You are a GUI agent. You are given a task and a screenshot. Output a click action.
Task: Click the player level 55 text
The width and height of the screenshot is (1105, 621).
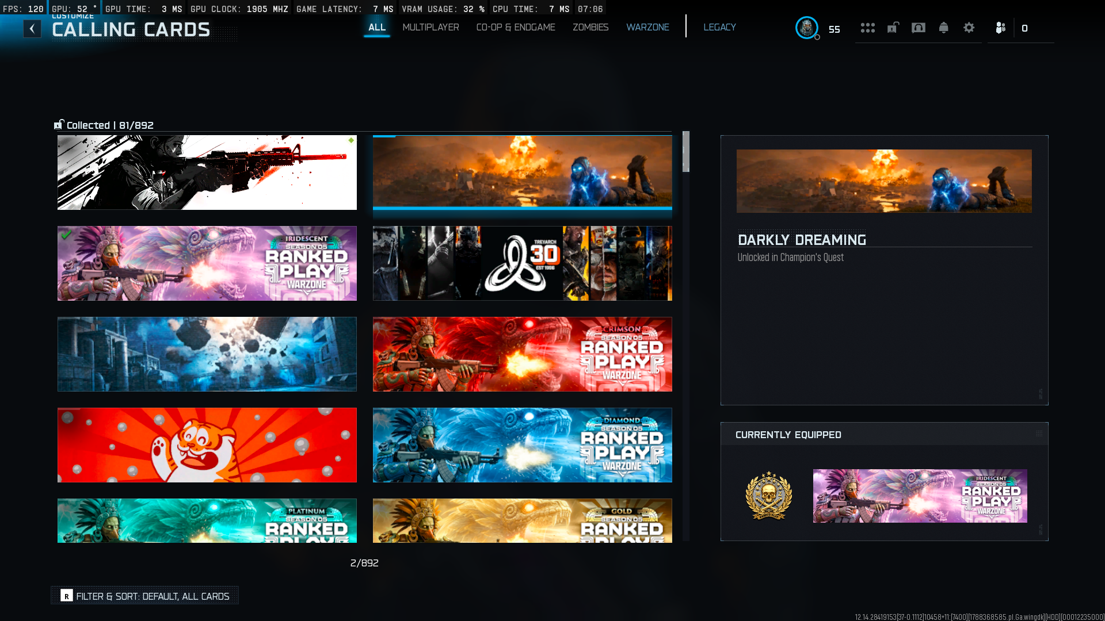pos(835,29)
